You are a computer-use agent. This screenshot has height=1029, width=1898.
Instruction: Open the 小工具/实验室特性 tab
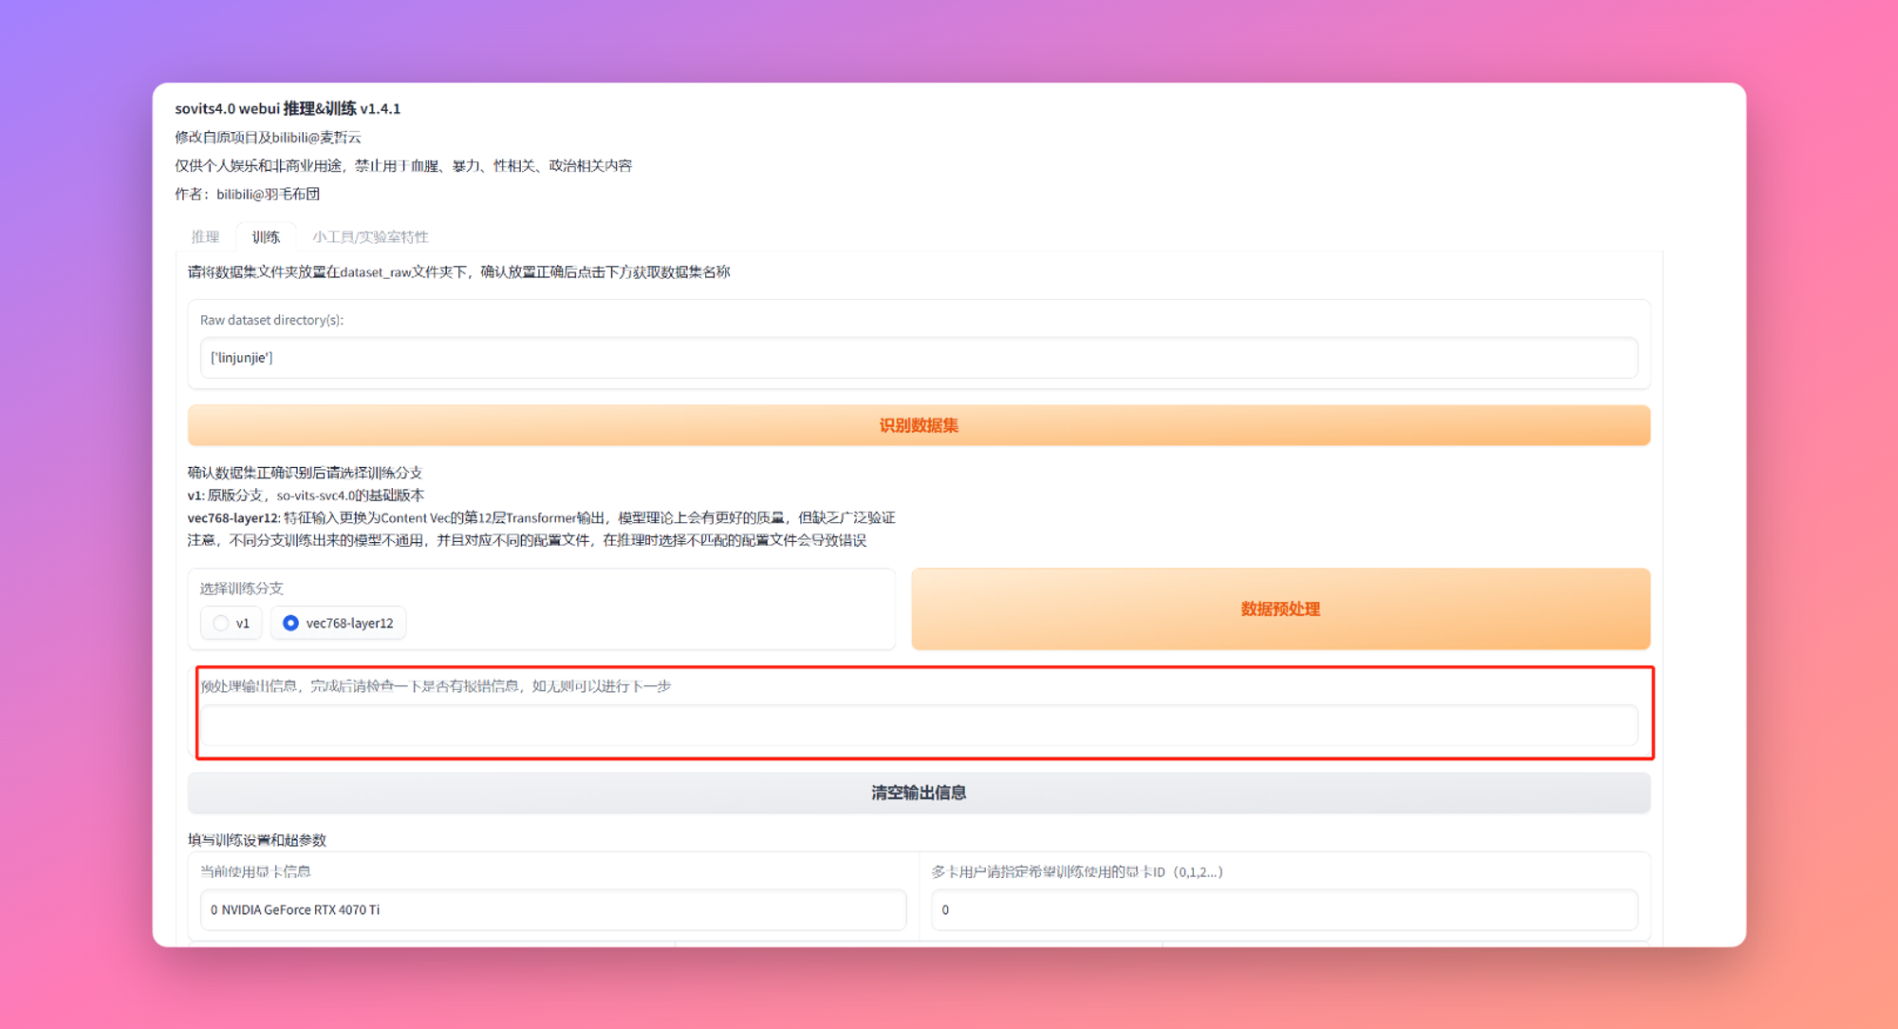370,236
